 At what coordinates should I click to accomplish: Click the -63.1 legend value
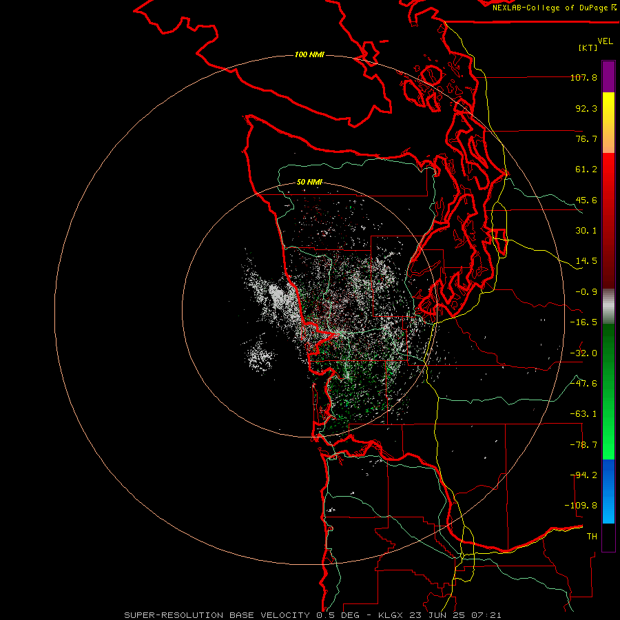[583, 414]
